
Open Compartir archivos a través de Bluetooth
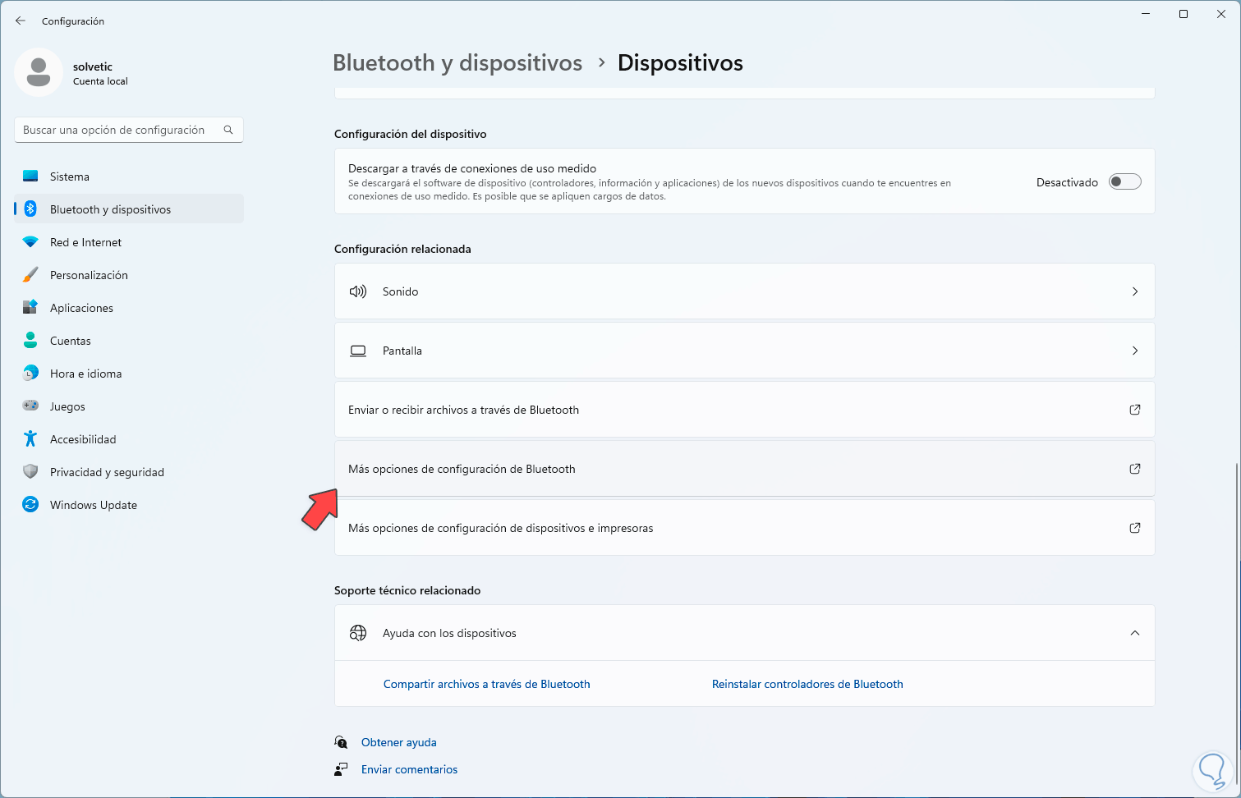pyautogui.click(x=486, y=684)
